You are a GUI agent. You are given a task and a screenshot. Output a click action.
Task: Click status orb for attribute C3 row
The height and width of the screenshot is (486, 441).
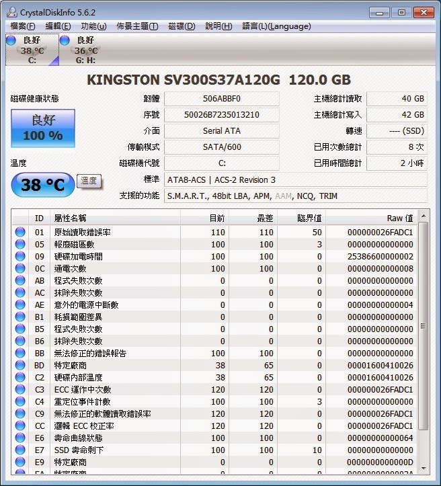pos(20,389)
